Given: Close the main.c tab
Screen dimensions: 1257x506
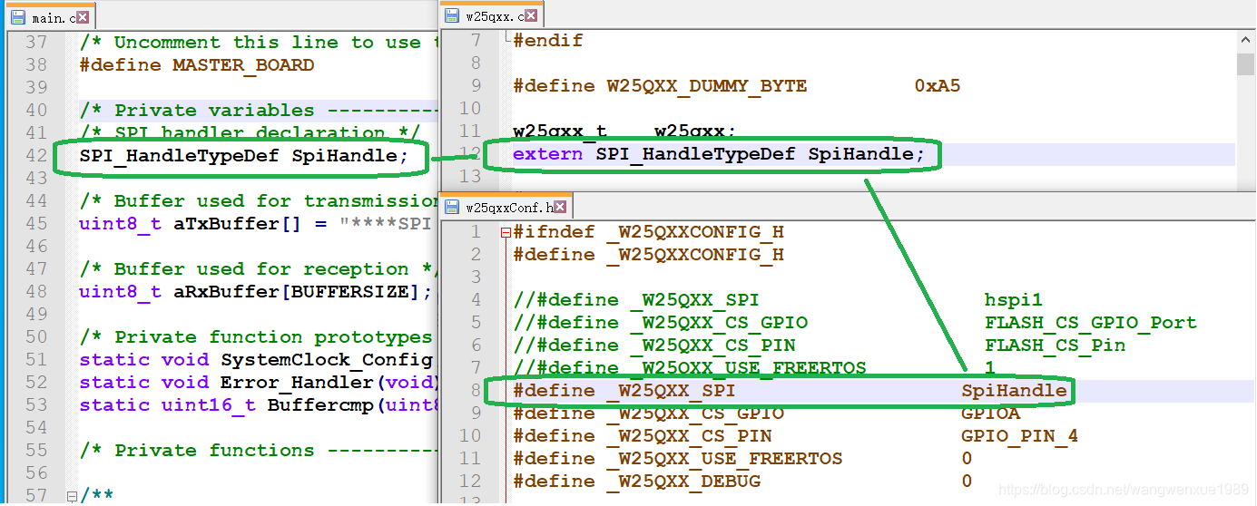Looking at the screenshot, I should tap(82, 17).
